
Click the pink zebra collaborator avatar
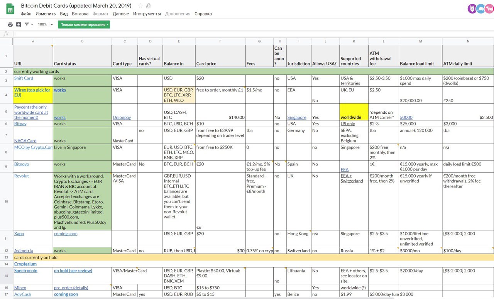pyautogui.click(x=489, y=8)
